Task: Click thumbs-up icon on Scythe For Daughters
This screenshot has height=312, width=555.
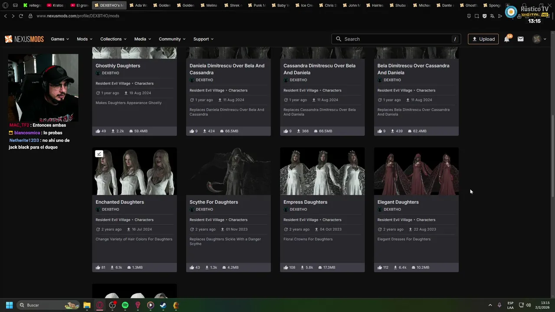Action: click(x=192, y=267)
